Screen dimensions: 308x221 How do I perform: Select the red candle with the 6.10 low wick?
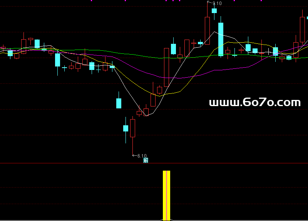[133, 128]
